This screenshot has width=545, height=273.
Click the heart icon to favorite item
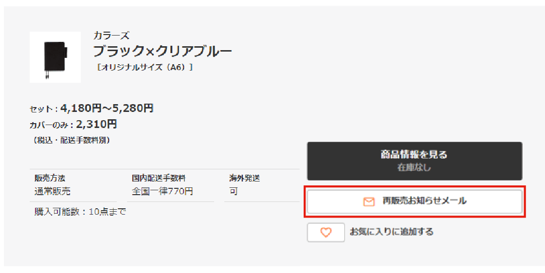pos(326,233)
